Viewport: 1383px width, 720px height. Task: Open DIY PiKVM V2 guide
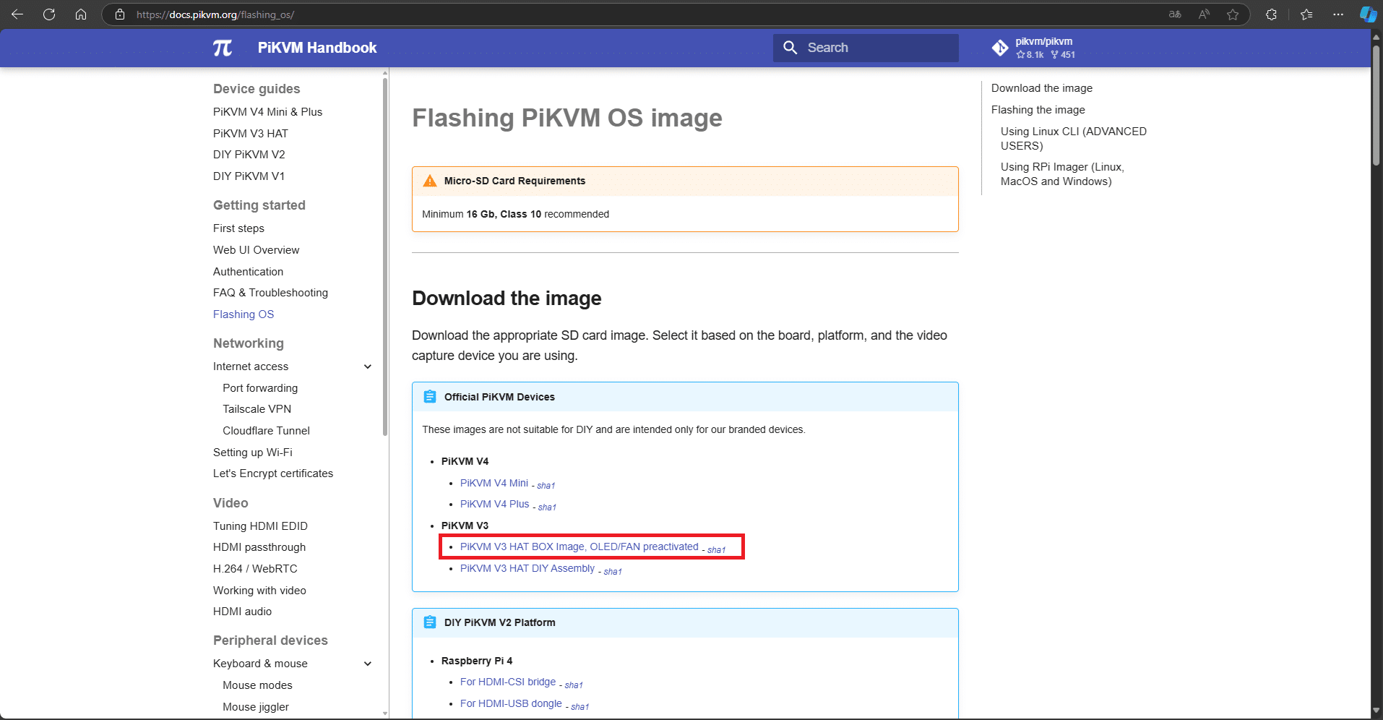249,155
